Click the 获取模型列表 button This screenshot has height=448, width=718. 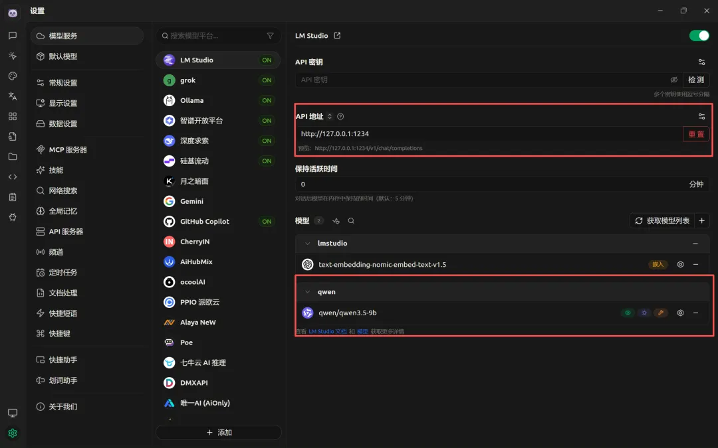663,221
